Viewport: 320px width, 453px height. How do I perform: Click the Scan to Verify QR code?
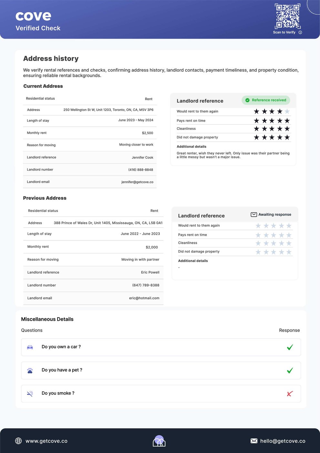tap(287, 16)
